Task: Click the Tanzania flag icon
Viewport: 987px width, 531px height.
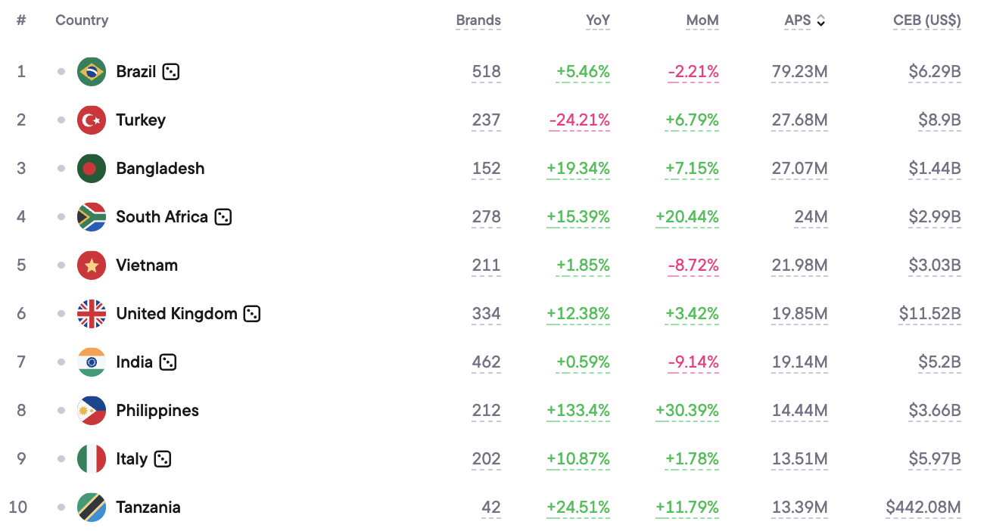Action: coord(92,508)
